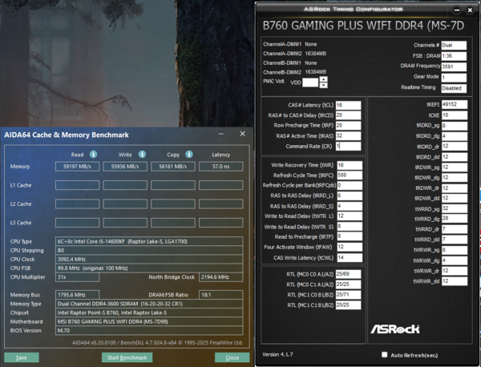
Task: Click the Write column info icon
Action: click(142, 154)
